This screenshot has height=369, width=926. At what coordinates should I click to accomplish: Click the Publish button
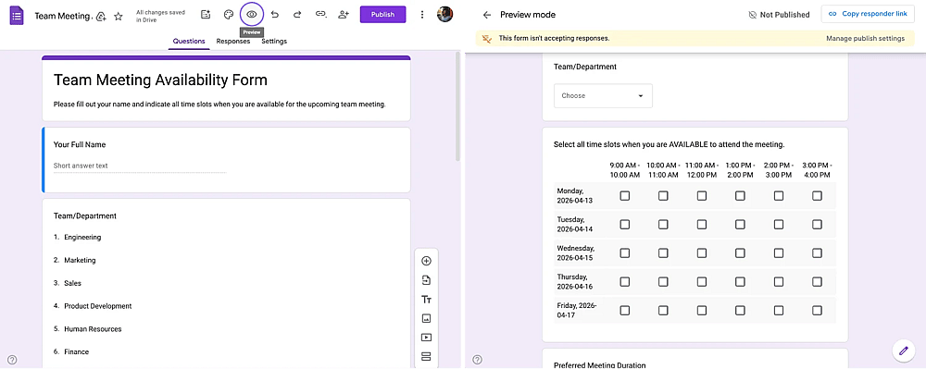(x=382, y=15)
